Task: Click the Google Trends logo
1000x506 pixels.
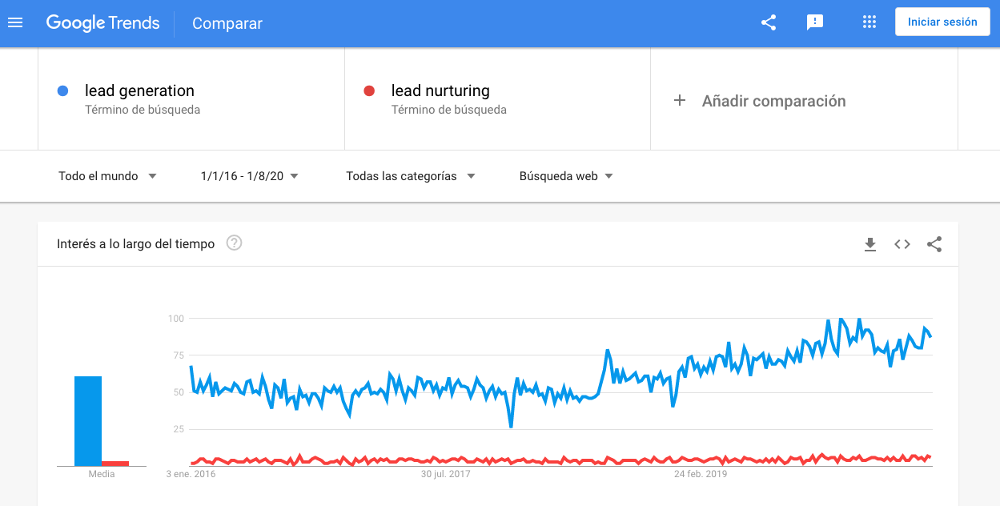Action: coord(102,22)
